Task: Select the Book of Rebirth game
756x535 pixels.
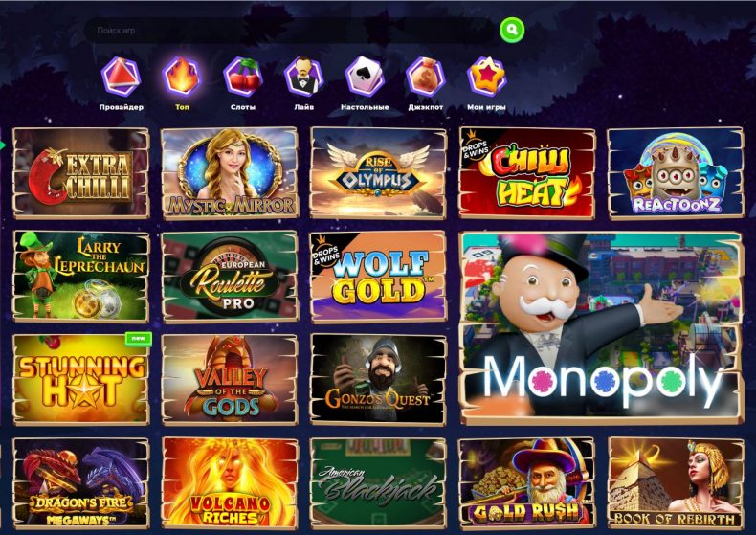Action: 676,483
